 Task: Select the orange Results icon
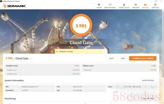pos(145,5)
